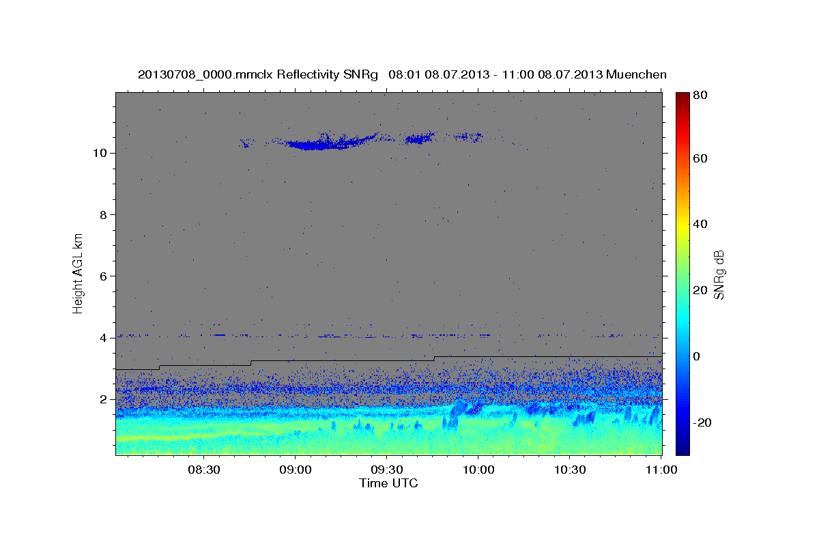The height and width of the screenshot is (546, 819).
Task: Click the dark red top of the colorbar
Action: coord(682,97)
